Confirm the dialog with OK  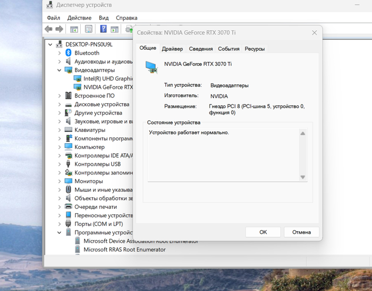tap(263, 232)
